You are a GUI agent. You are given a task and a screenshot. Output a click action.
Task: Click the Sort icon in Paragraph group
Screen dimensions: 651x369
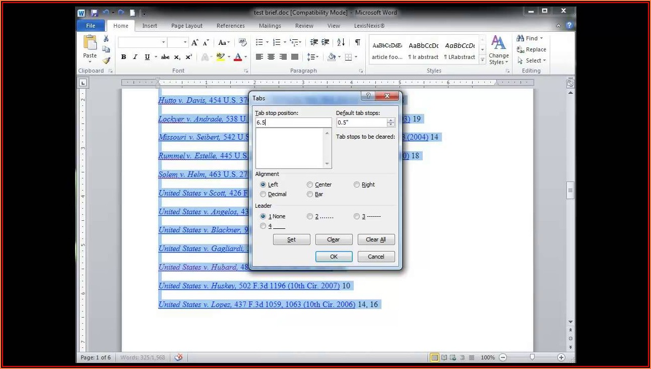(x=341, y=42)
